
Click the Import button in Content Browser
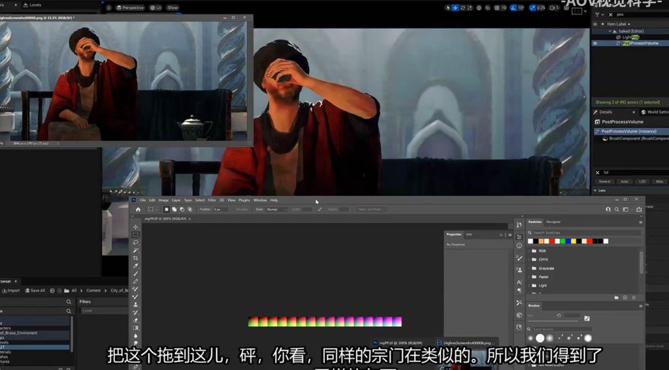click(x=11, y=290)
